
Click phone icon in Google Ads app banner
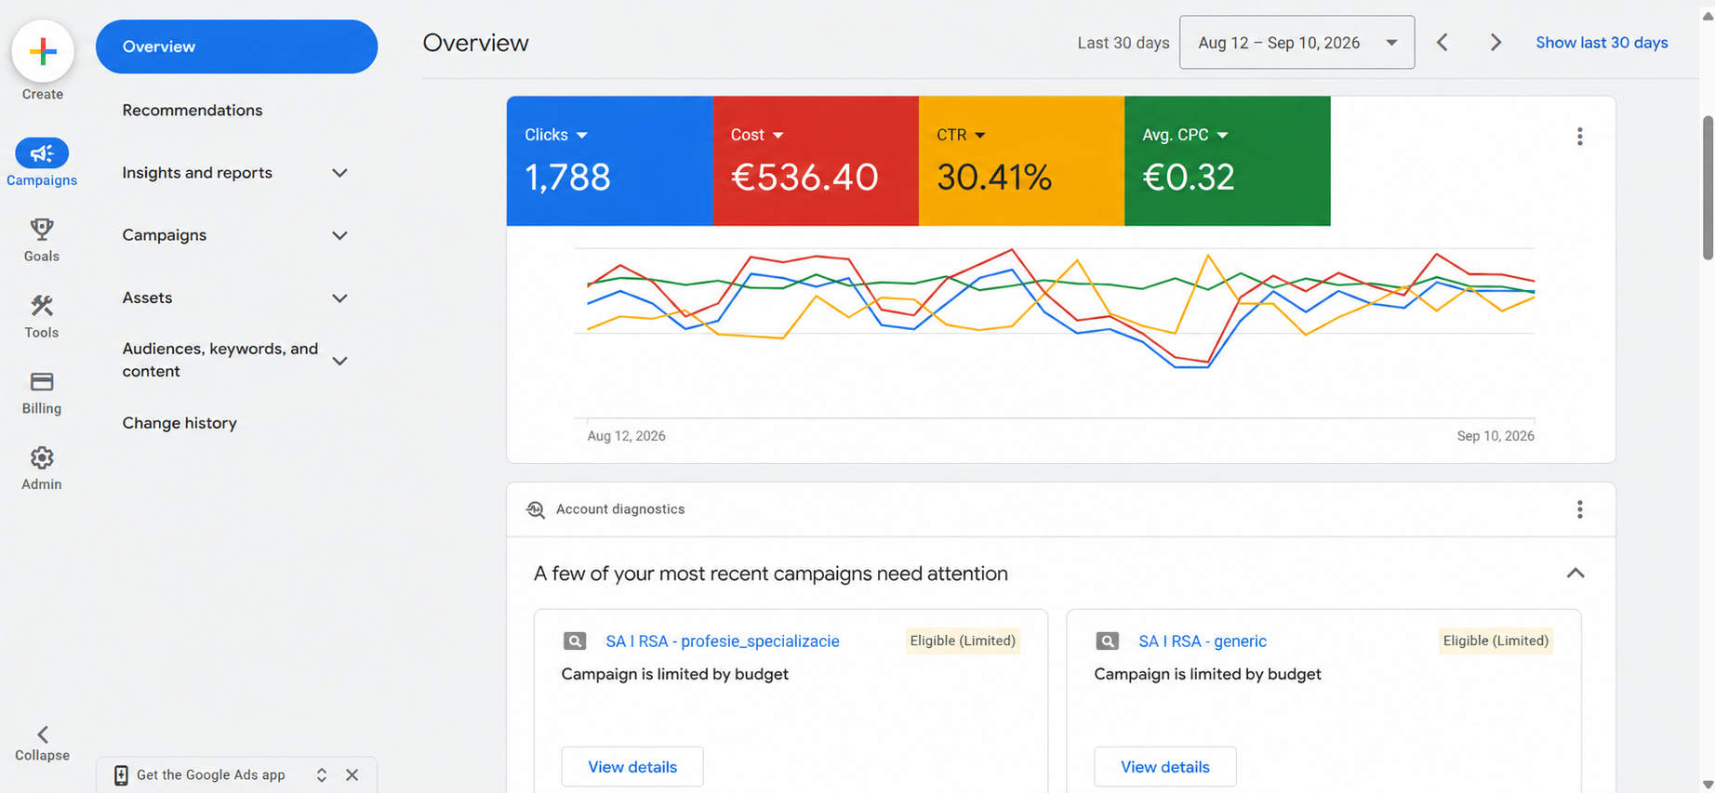click(x=121, y=775)
